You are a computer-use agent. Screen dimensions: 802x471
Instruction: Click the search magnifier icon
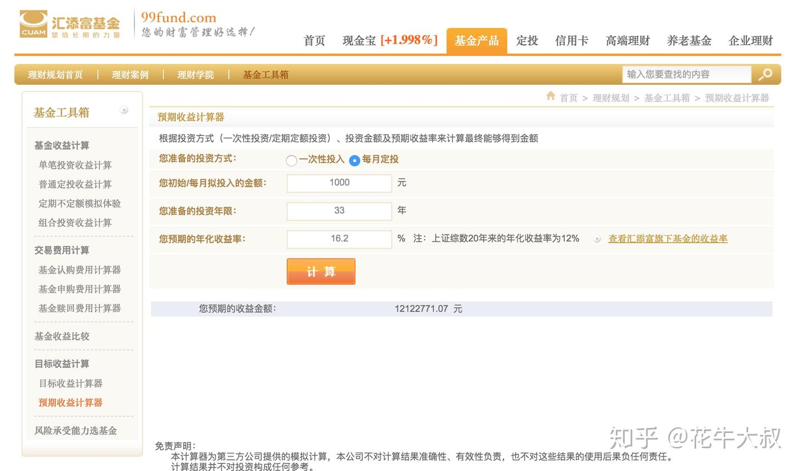(x=765, y=74)
